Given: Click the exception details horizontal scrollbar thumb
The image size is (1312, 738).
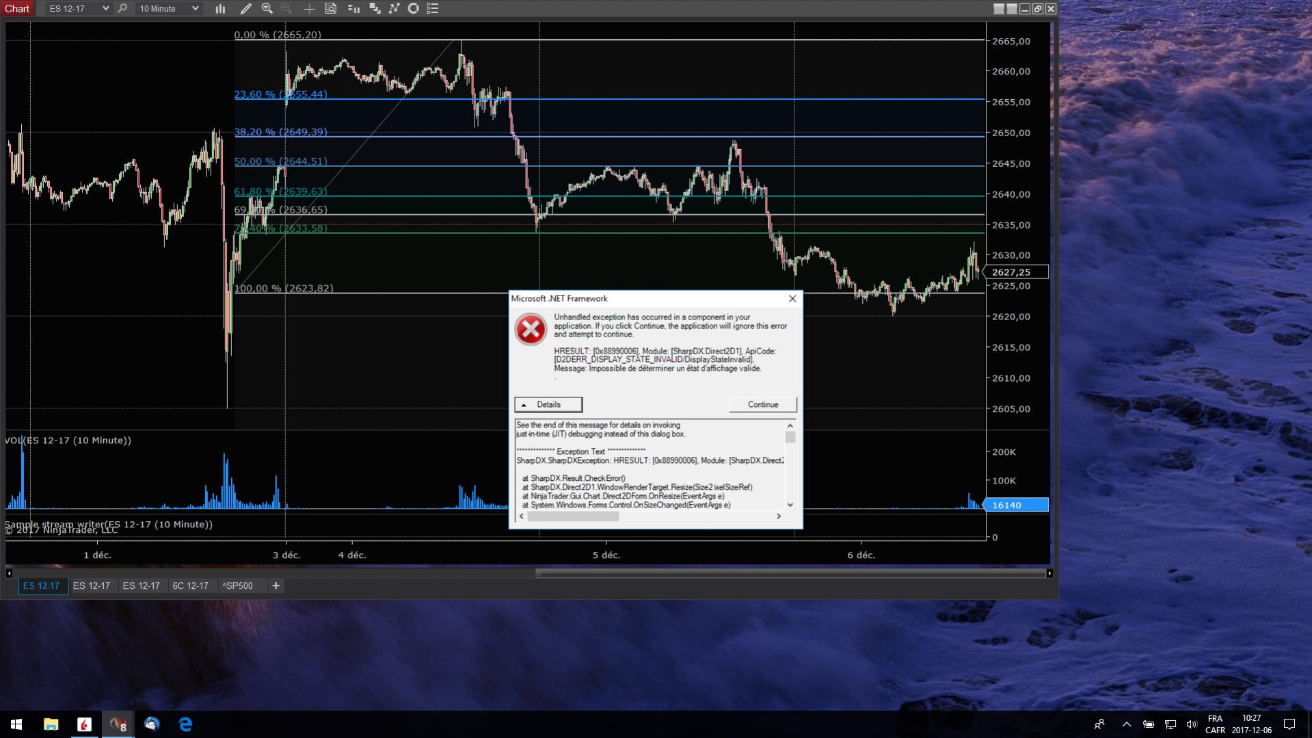Looking at the screenshot, I should (574, 516).
